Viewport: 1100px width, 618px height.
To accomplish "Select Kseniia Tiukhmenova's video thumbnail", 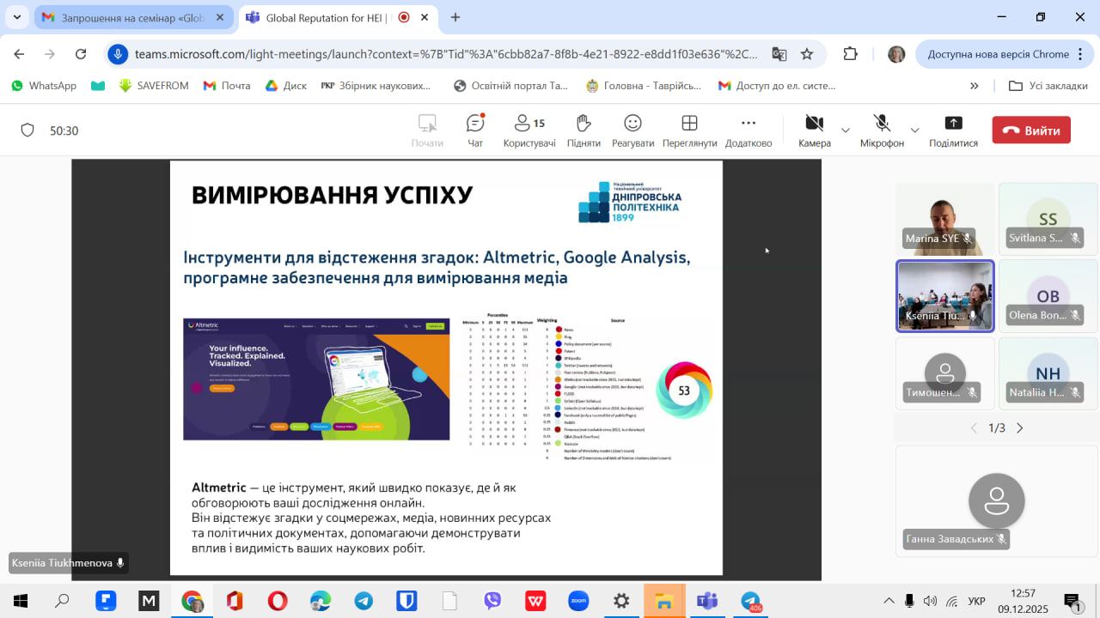I will pyautogui.click(x=944, y=296).
